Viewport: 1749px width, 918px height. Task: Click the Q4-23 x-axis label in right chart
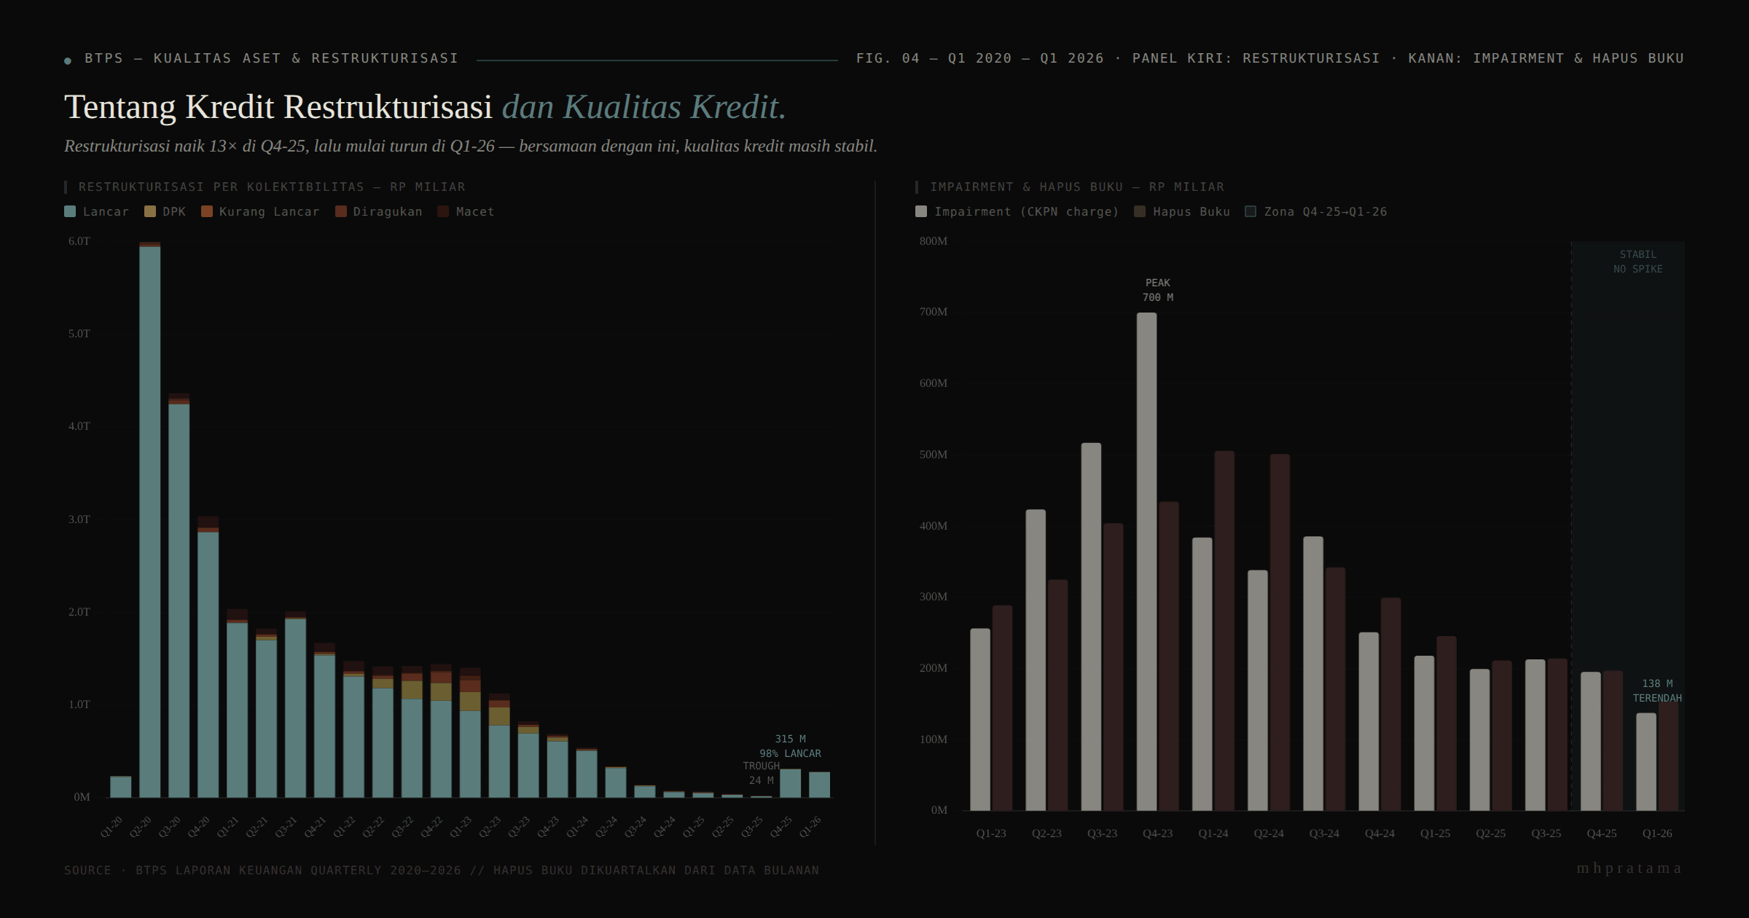1158,833
